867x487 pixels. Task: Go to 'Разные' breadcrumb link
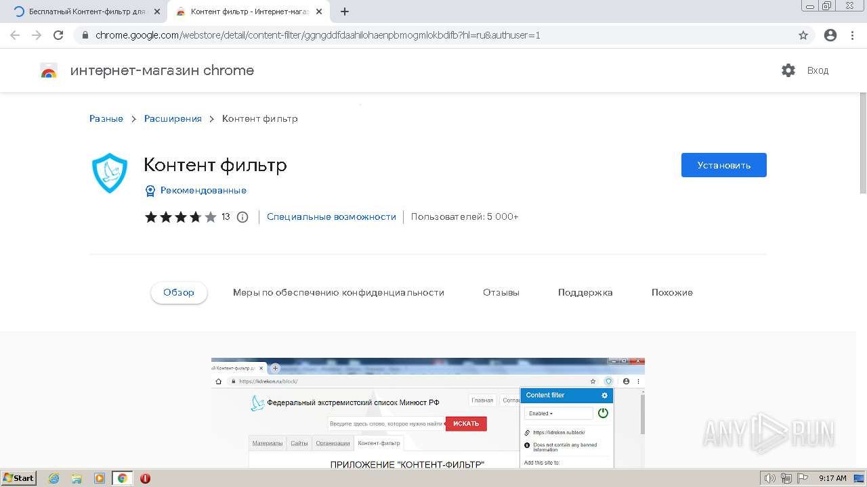[x=106, y=118]
